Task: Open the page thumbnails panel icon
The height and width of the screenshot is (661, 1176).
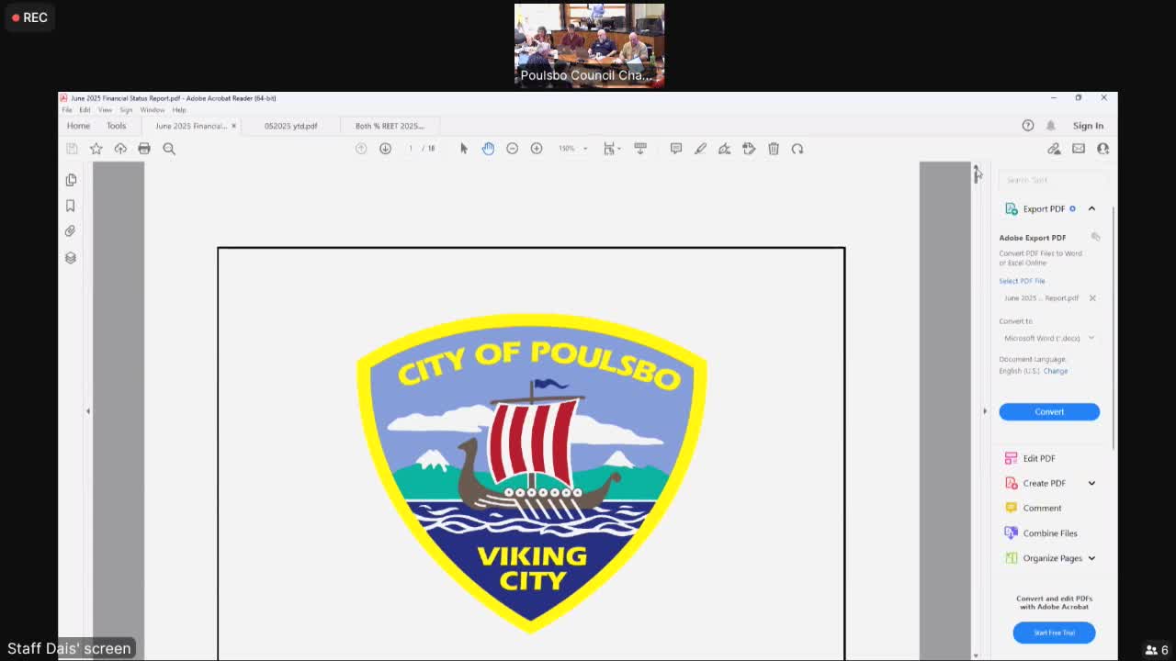Action: tap(71, 180)
